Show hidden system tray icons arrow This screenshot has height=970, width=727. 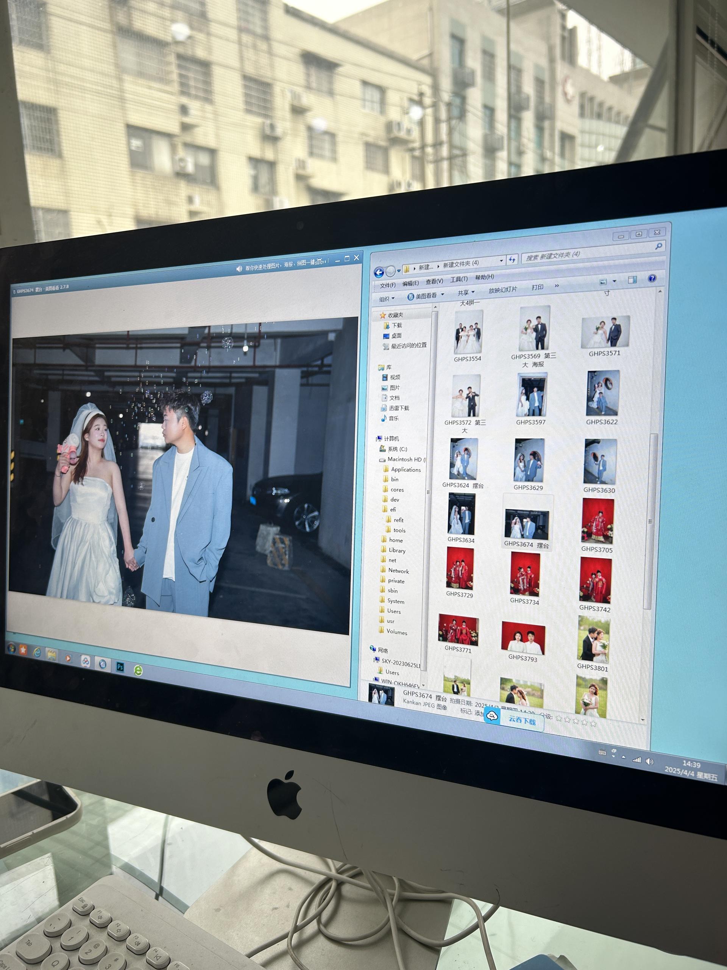click(x=624, y=757)
